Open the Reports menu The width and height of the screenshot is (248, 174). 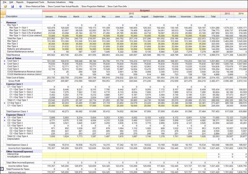(x=20, y=2)
